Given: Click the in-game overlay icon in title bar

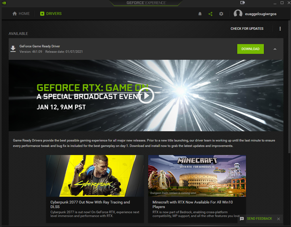Looking at the screenshot, I should click(x=242, y=3).
